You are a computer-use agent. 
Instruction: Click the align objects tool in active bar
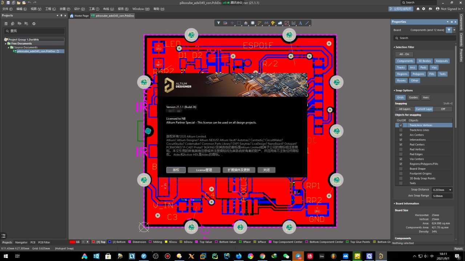click(x=246, y=23)
